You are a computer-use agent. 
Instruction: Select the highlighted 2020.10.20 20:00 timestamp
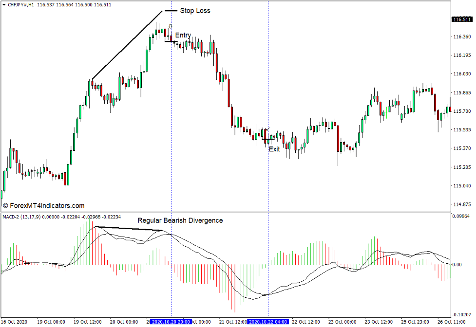[x=171, y=321]
